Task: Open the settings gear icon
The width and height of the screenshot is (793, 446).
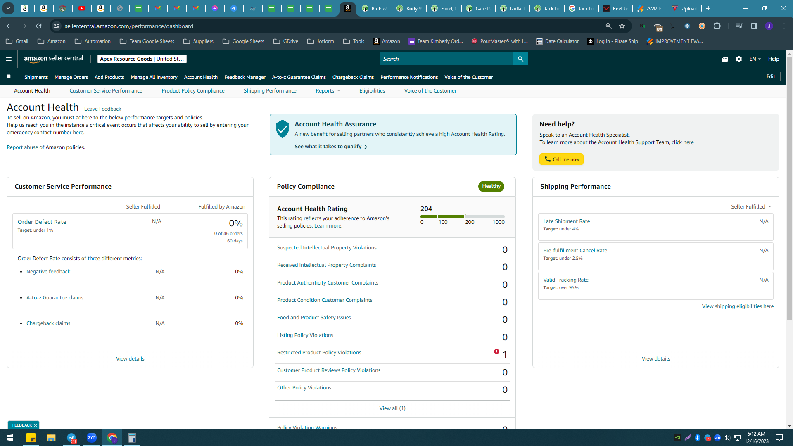Action: pyautogui.click(x=739, y=59)
